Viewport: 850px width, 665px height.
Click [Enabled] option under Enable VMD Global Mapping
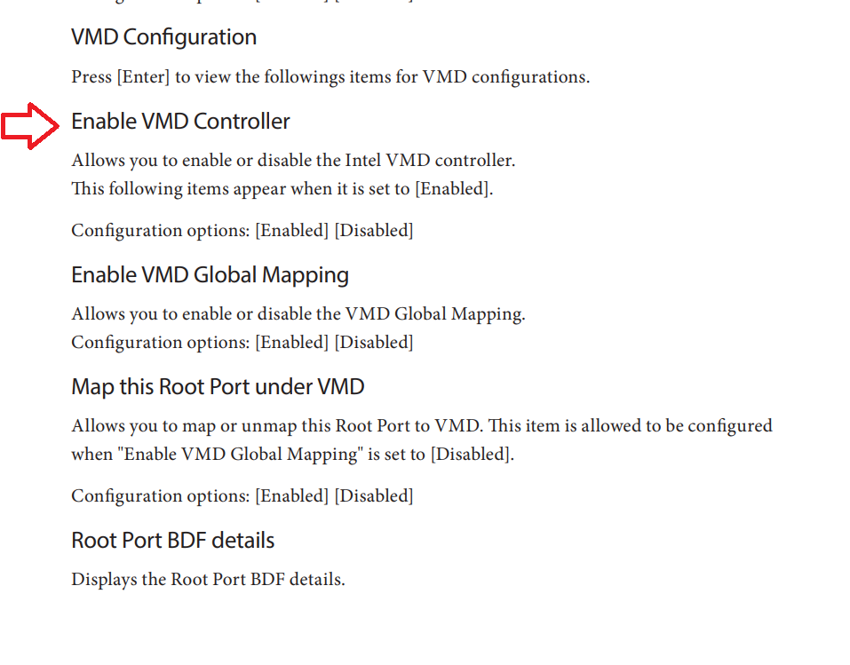click(x=291, y=343)
